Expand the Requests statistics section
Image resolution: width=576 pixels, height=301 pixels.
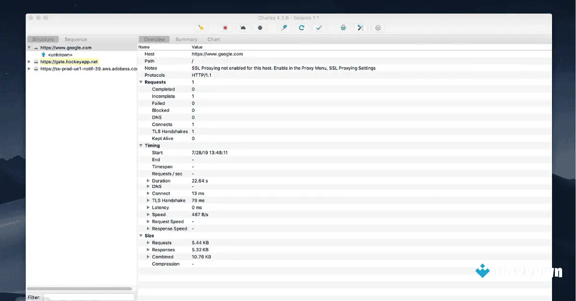point(141,82)
